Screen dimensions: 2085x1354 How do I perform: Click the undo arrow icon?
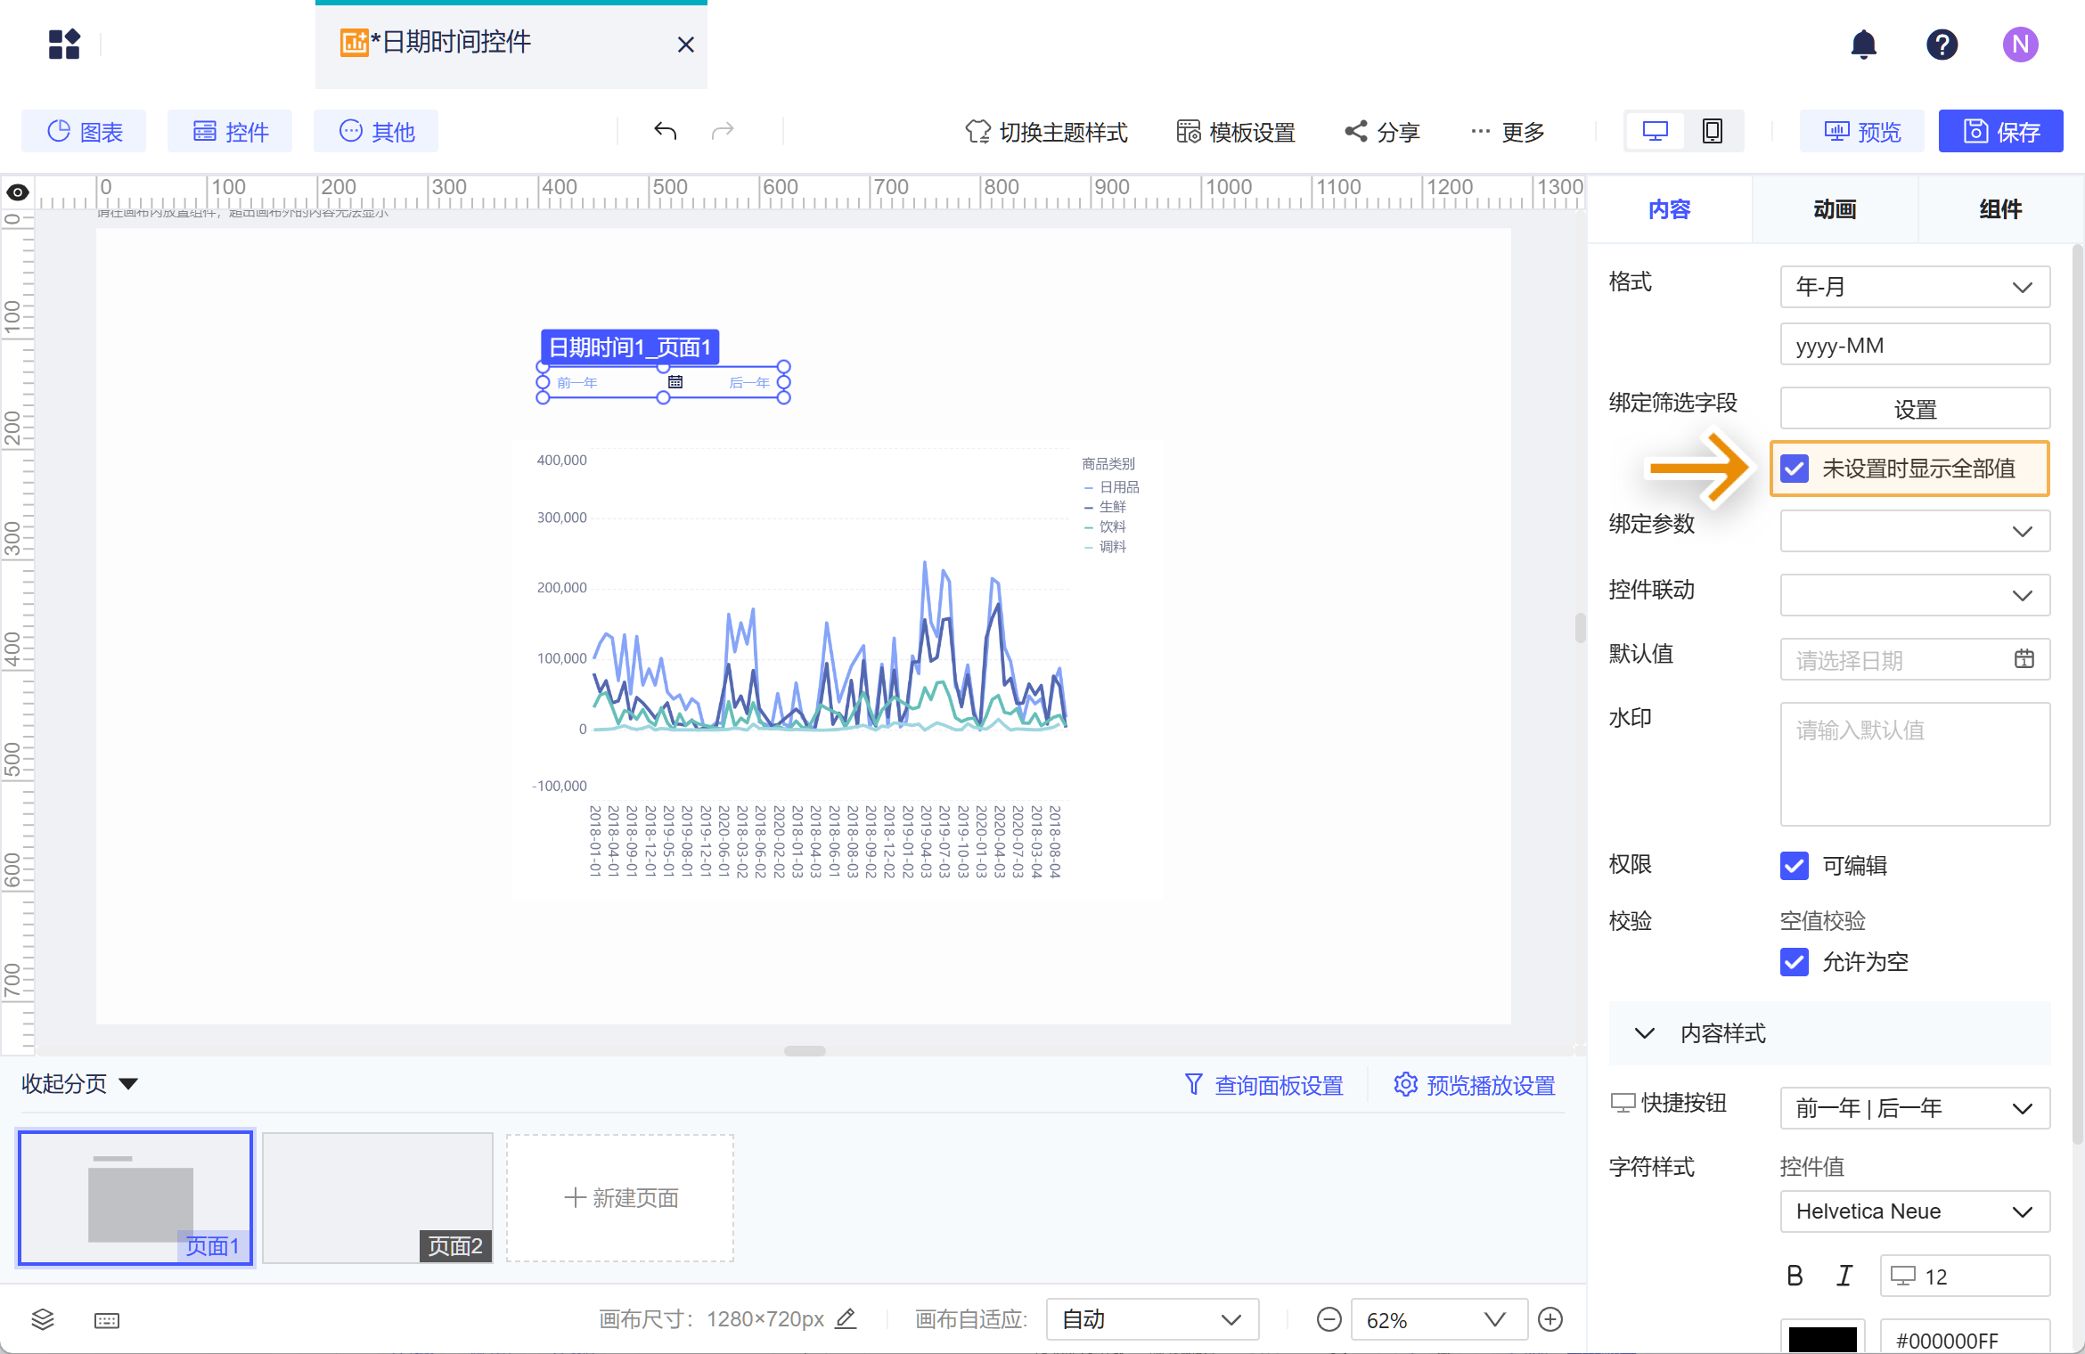pos(665,132)
